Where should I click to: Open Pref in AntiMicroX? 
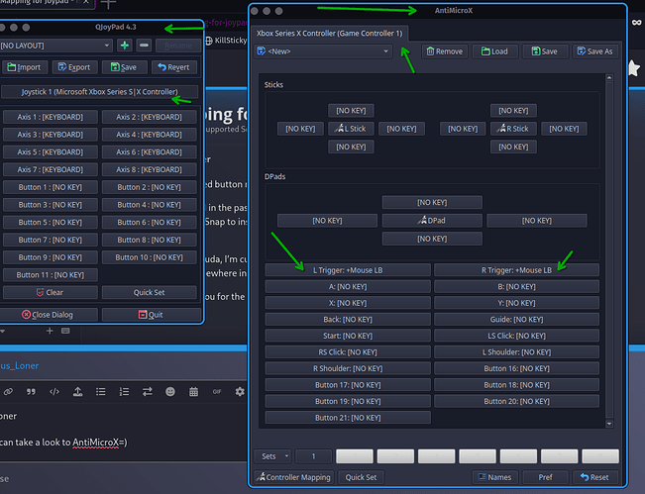546,477
